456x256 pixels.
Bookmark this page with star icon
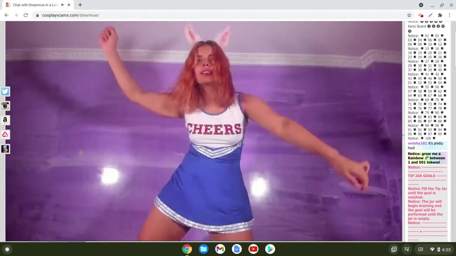(x=409, y=15)
